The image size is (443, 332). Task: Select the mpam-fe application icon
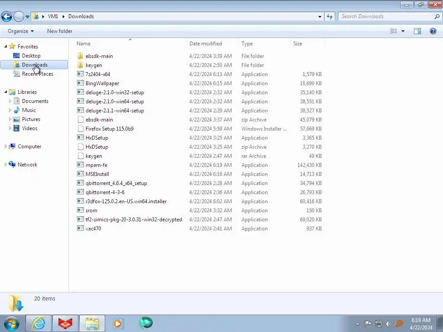[x=80, y=165]
